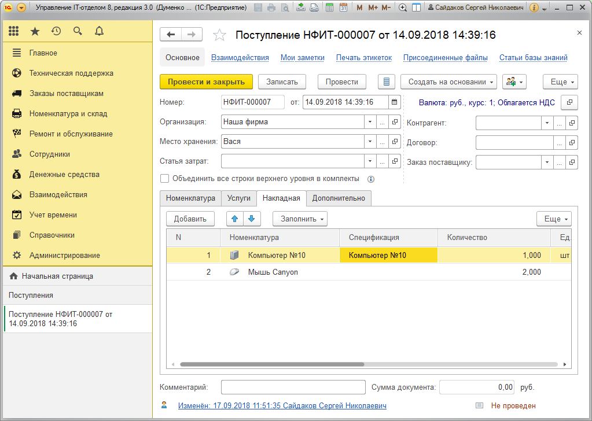Screen dimensions: 592x421
Task: Open Создать на основании dropdown
Action: point(448,82)
